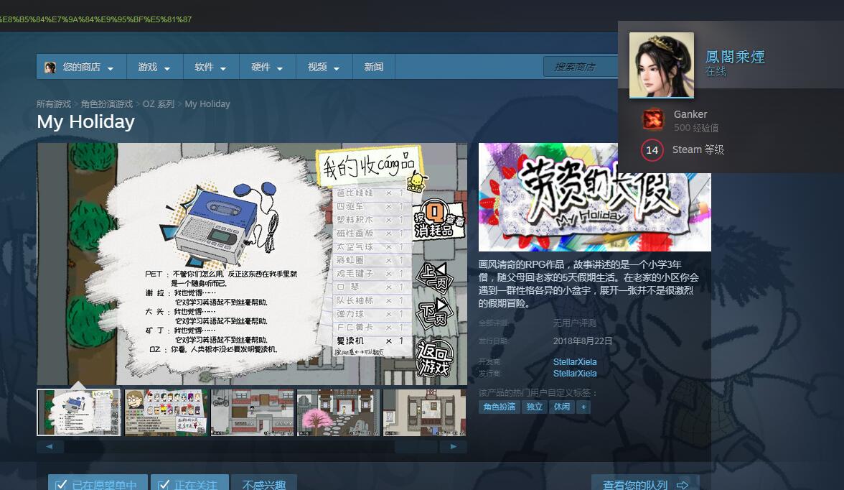Screen dimensions: 844x490
Task: Click the Q 消耗品 icon in the screenshot
Action: pyautogui.click(x=438, y=220)
